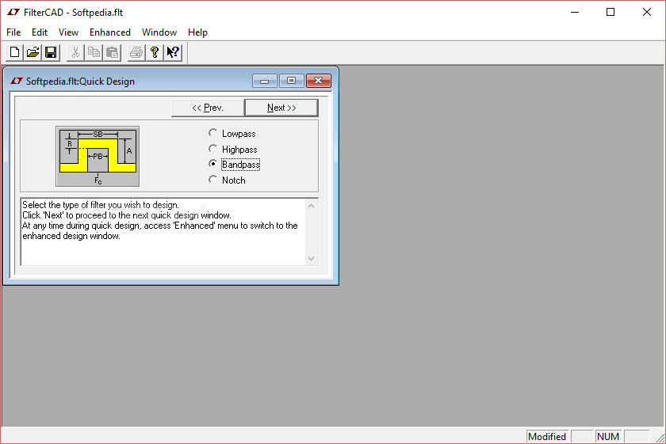
Task: Open a file using the folder icon
Action: (33, 52)
